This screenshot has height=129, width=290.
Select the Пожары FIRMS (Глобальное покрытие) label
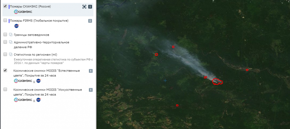coord(39,21)
